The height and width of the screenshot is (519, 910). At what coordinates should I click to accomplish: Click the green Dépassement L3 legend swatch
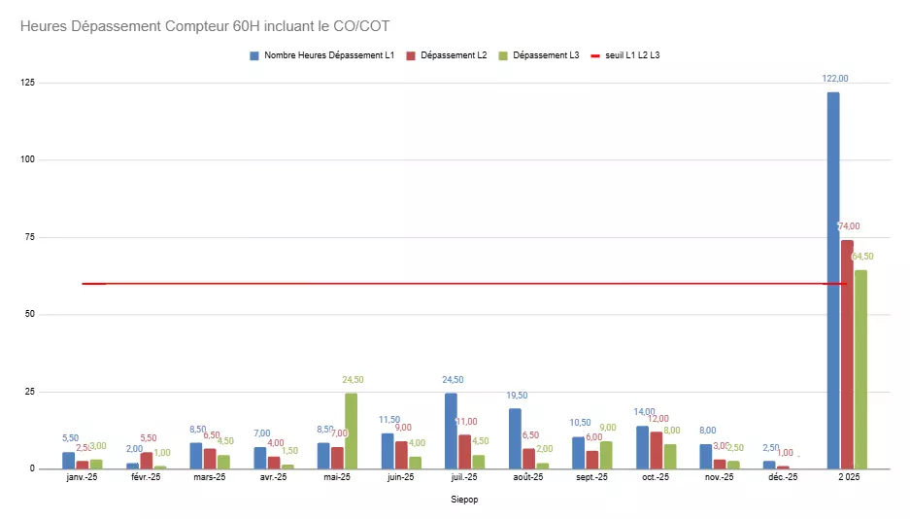click(501, 55)
